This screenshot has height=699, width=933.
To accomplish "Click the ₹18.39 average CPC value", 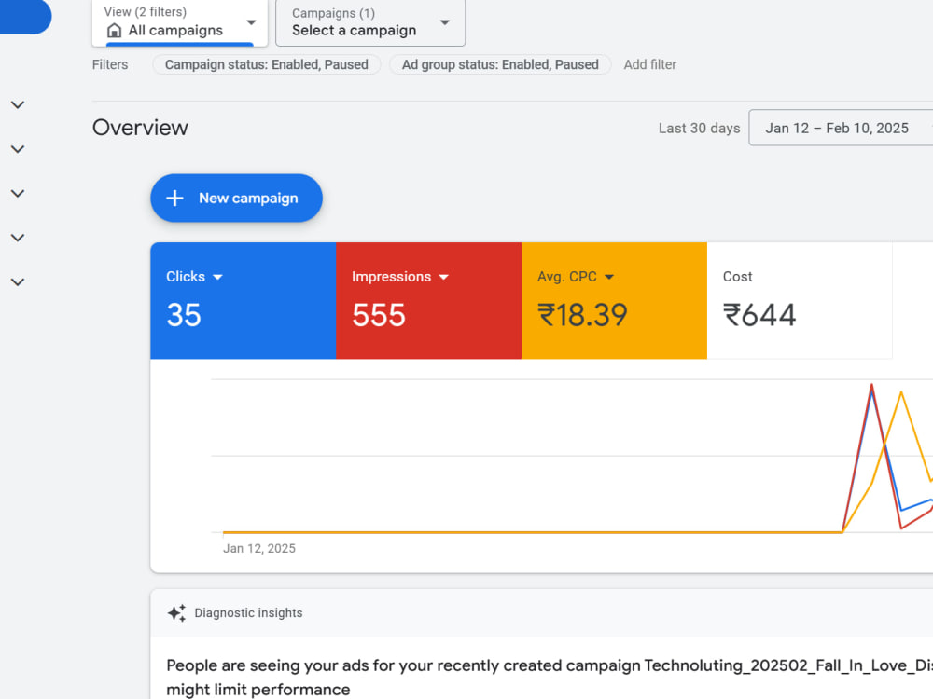I will (x=582, y=315).
